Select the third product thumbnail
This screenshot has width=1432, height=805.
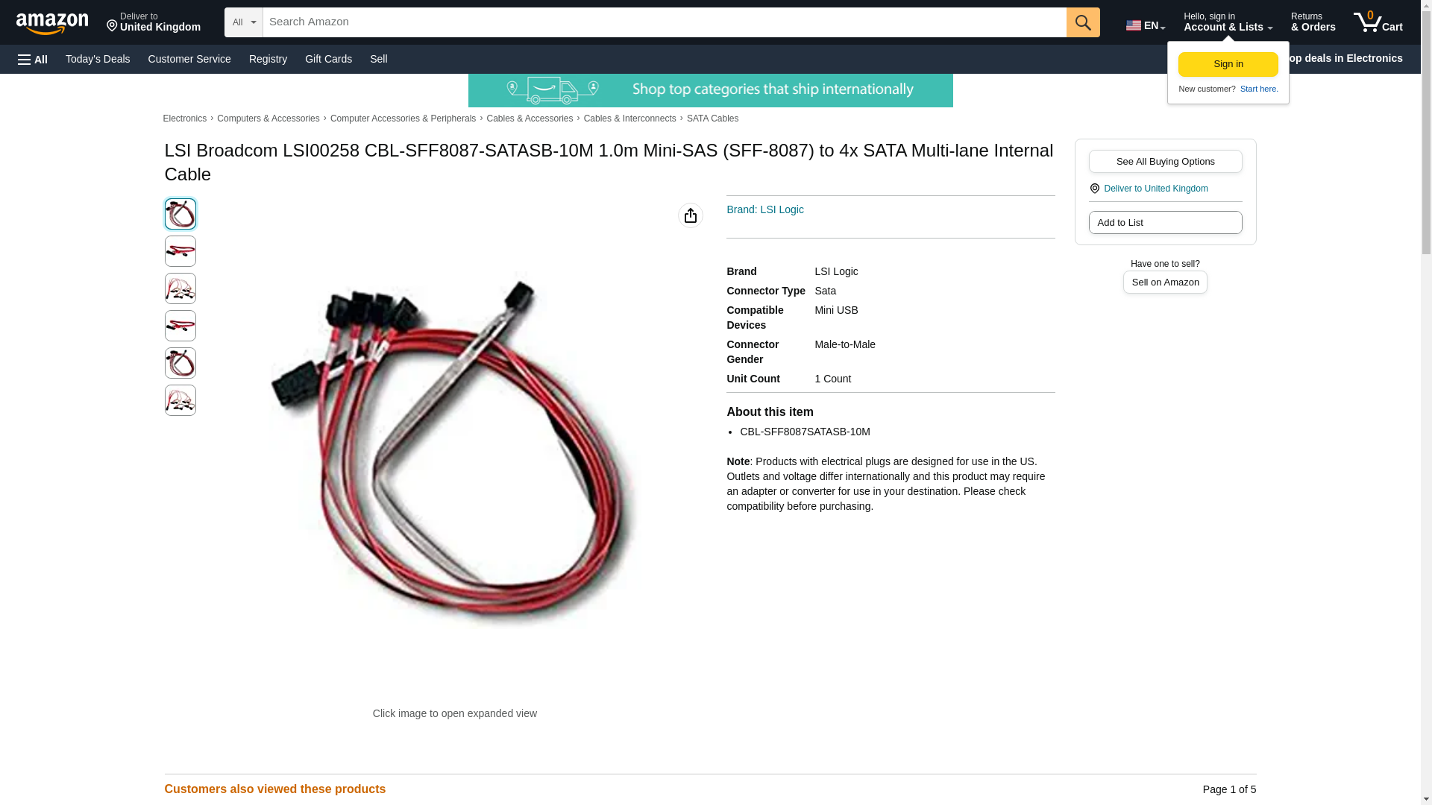[180, 288]
